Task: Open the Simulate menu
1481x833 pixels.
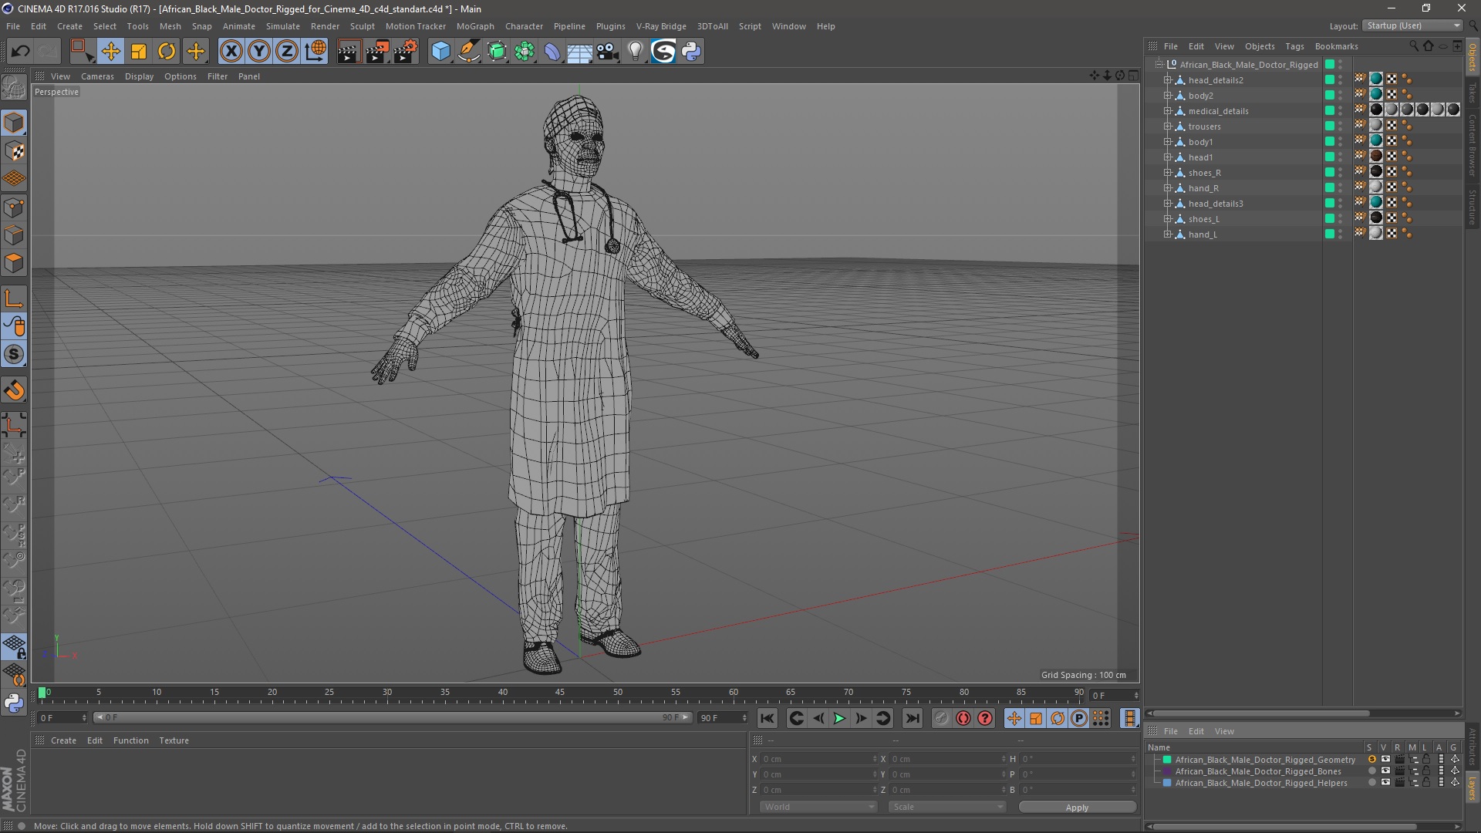Action: click(282, 26)
